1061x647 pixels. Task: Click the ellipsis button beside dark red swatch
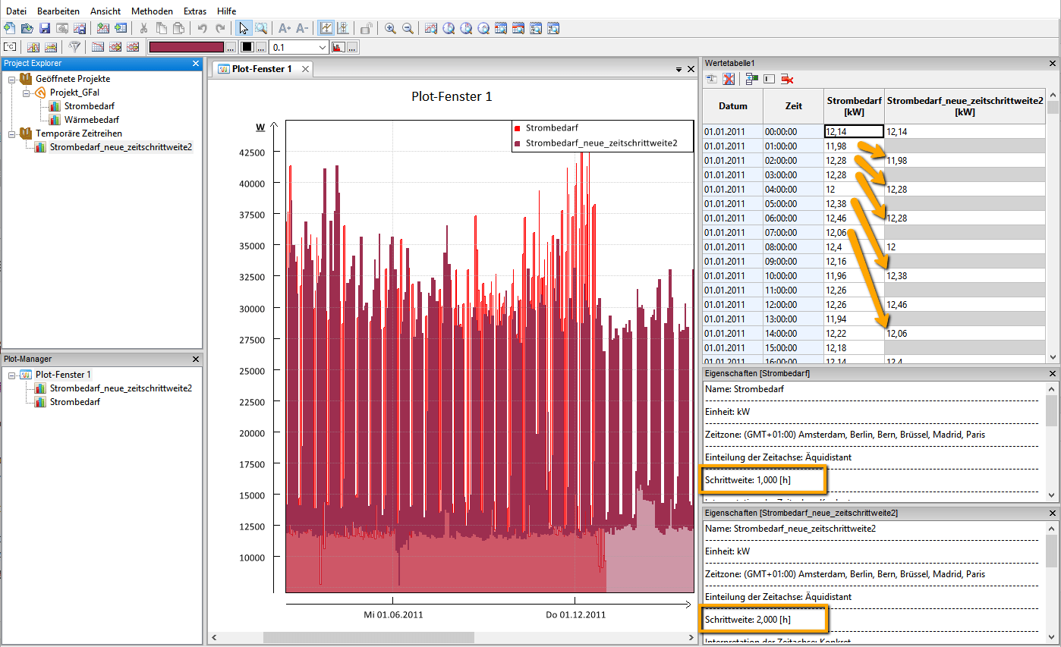231,47
